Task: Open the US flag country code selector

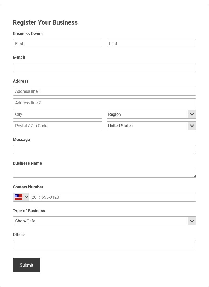Action: click(x=21, y=197)
